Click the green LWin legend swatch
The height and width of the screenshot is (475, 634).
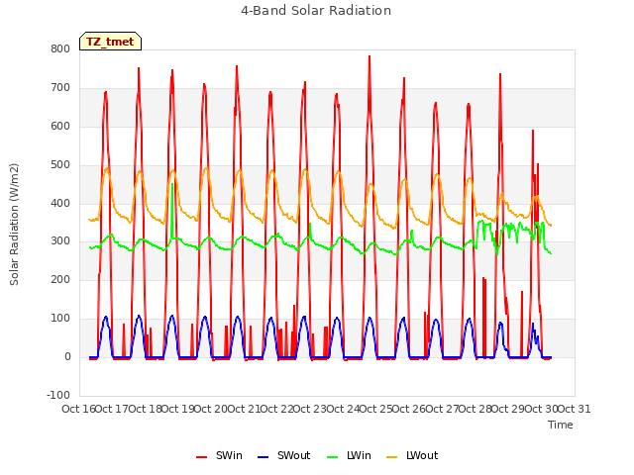tap(332, 457)
